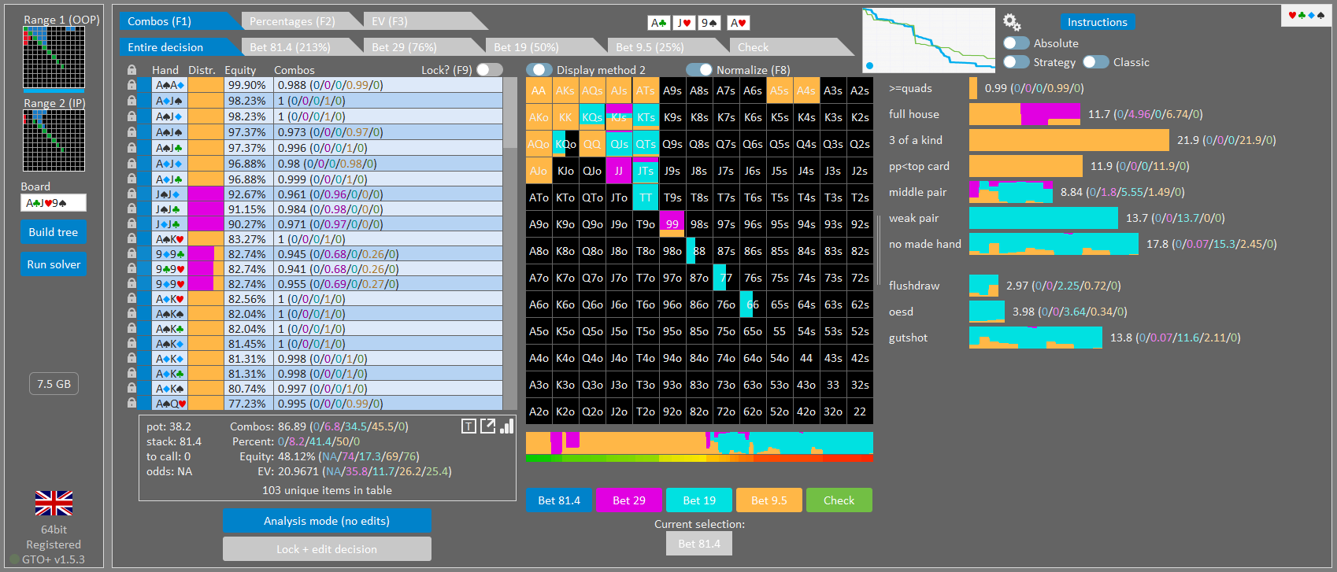
Task: Select the TT cell in the hand matrix
Action: tap(646, 197)
